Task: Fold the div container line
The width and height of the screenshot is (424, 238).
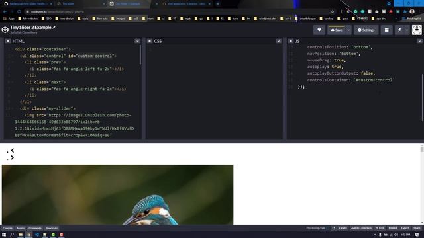Action: pos(13,49)
